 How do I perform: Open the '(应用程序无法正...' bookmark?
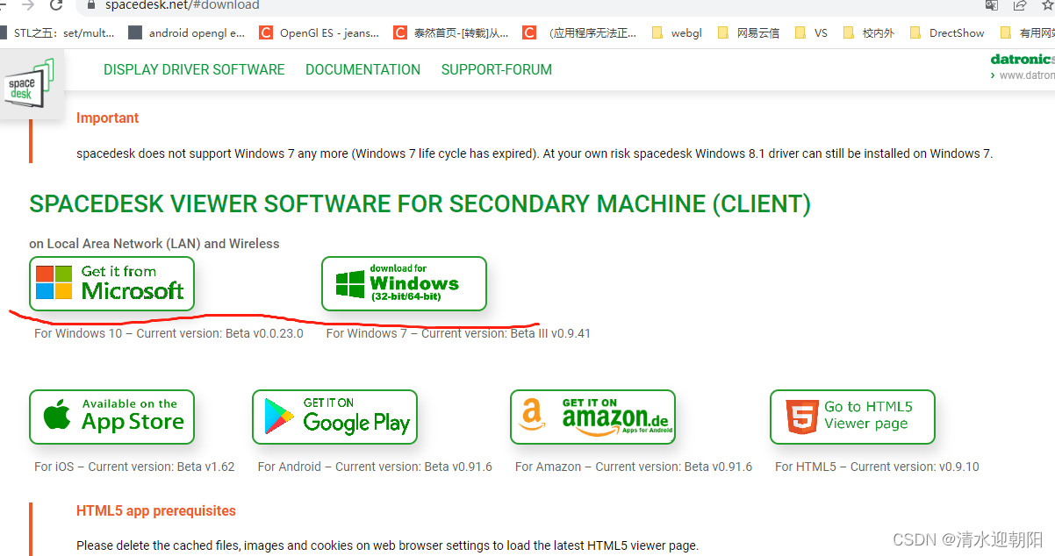[x=580, y=33]
